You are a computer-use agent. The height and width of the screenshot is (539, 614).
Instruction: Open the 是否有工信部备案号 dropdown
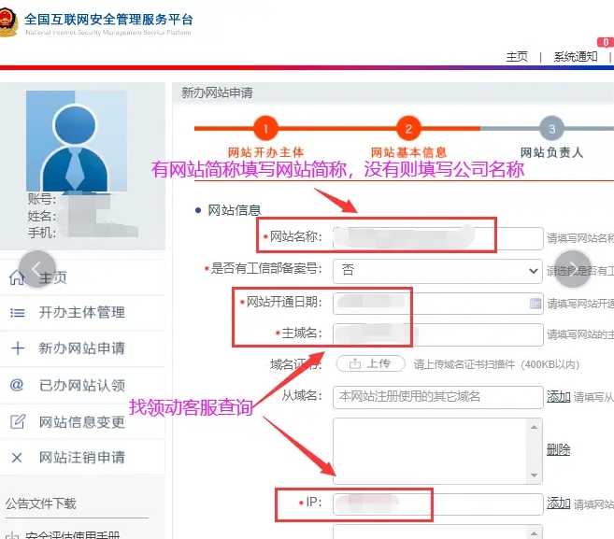pos(437,271)
